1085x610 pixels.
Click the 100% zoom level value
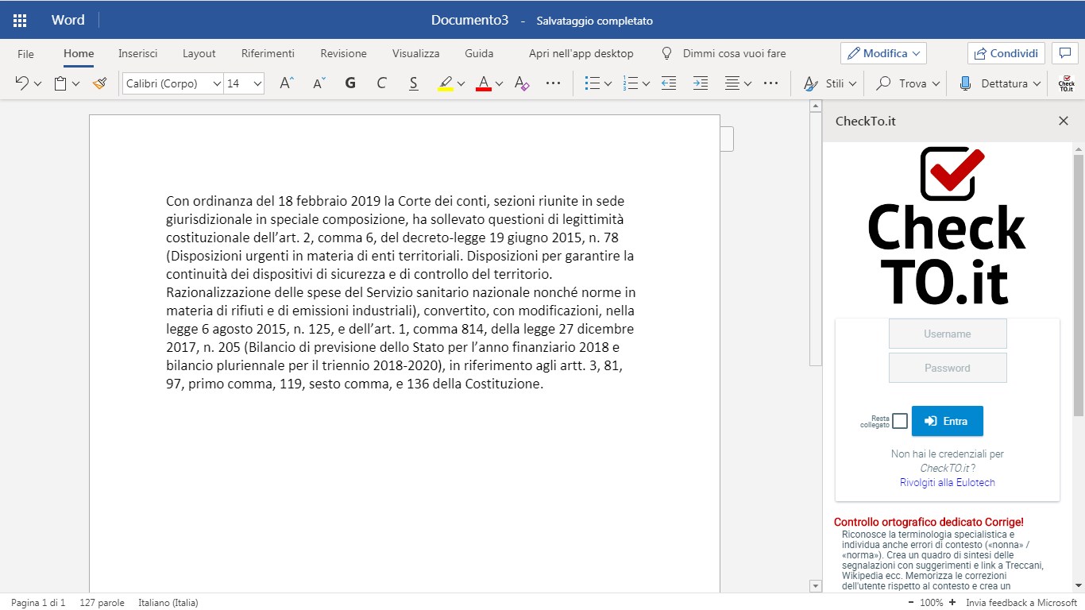pyautogui.click(x=932, y=603)
